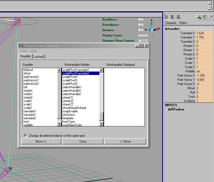Open the Object menu in Channel Control

pos(24,51)
